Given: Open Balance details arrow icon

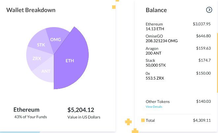Looking at the screenshot, I should point(209,10).
